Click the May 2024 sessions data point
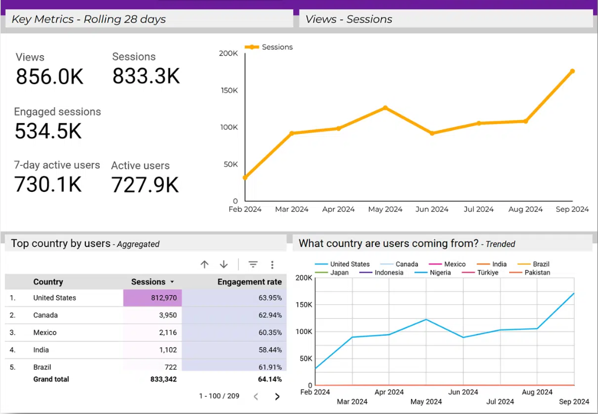This screenshot has width=598, height=414. 385,108
